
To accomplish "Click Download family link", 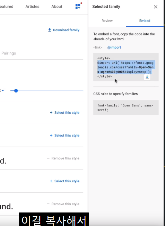I will [x=66, y=30].
